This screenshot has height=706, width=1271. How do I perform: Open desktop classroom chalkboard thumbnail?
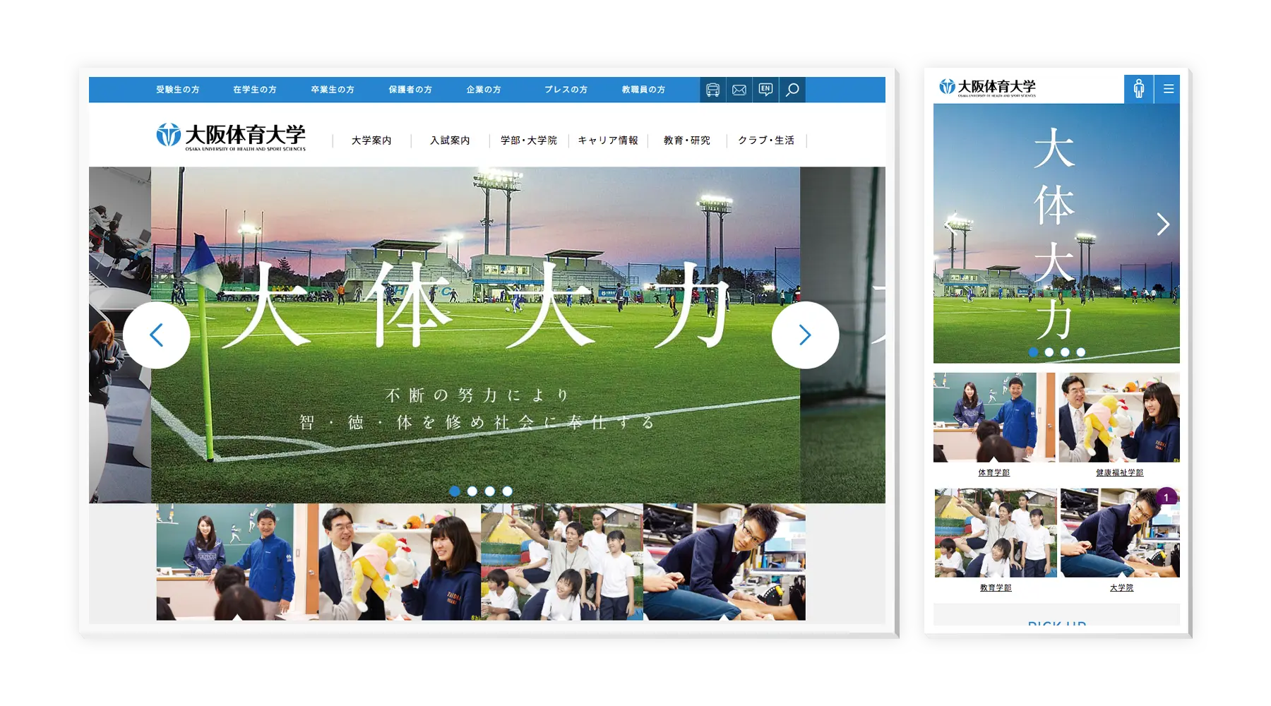point(237,562)
